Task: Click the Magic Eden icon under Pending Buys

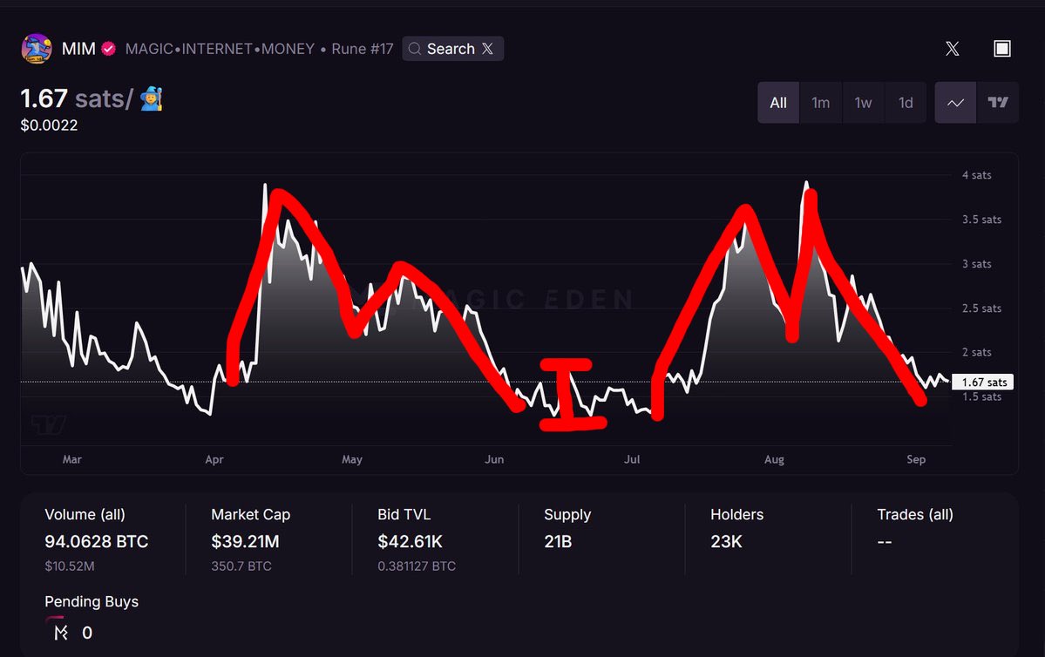Action: pos(61,633)
